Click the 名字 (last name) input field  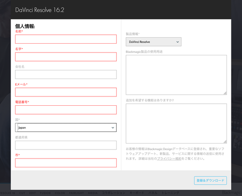pyautogui.click(x=66, y=57)
